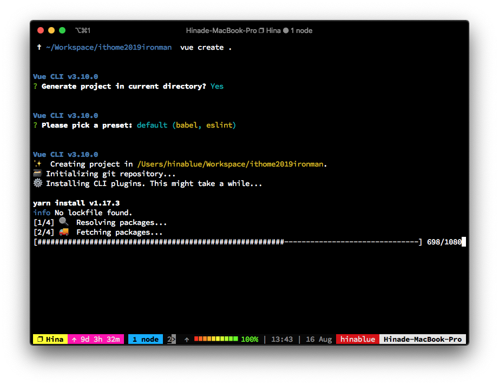Click the 'yarn install v1.17.3' line
Image resolution: width=499 pixels, height=385 pixels.
[76, 203]
